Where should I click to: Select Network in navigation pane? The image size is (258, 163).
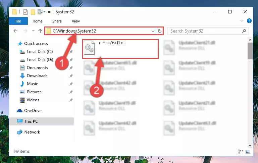coord(32,132)
